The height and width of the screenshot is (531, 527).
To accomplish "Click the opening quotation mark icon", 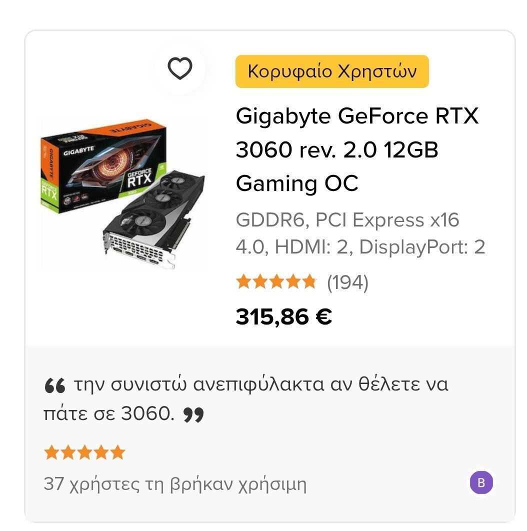I will click(x=54, y=385).
